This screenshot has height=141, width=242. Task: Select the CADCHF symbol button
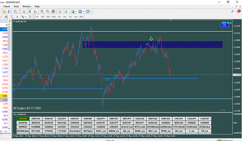[x=205, y=119]
